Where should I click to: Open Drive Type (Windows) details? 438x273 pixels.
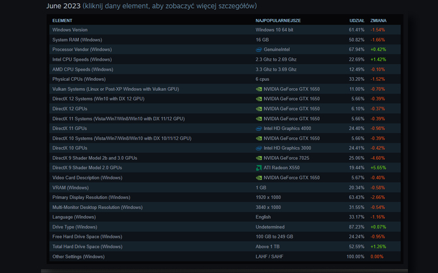pyautogui.click(x=225, y=227)
